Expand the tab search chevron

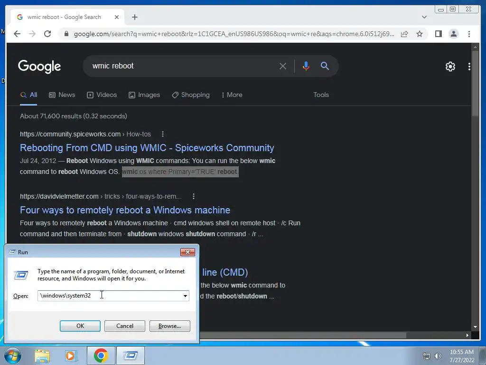point(424,17)
